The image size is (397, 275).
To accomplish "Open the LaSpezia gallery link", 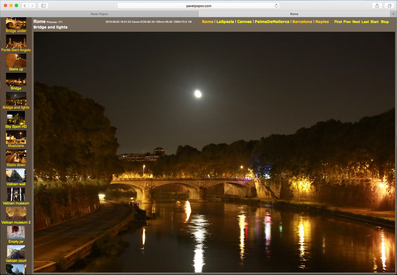I will pyautogui.click(x=225, y=22).
